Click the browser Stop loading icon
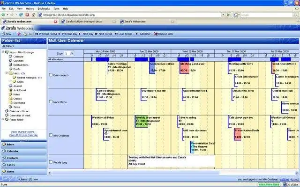This screenshot has width=300, height=187. 27,14
